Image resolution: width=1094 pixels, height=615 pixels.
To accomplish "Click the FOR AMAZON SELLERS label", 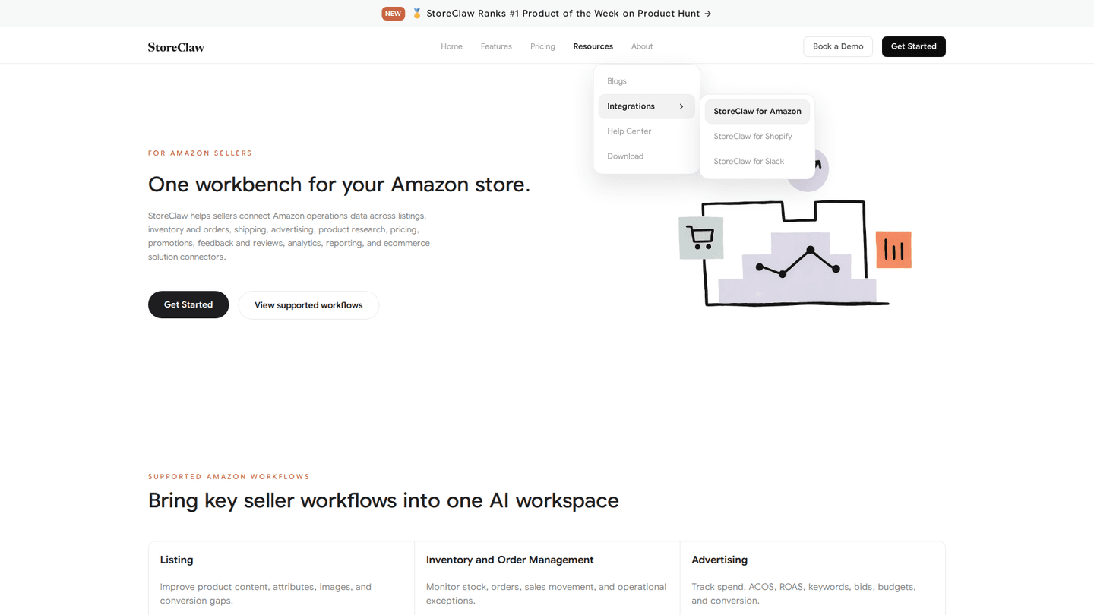I will click(200, 153).
